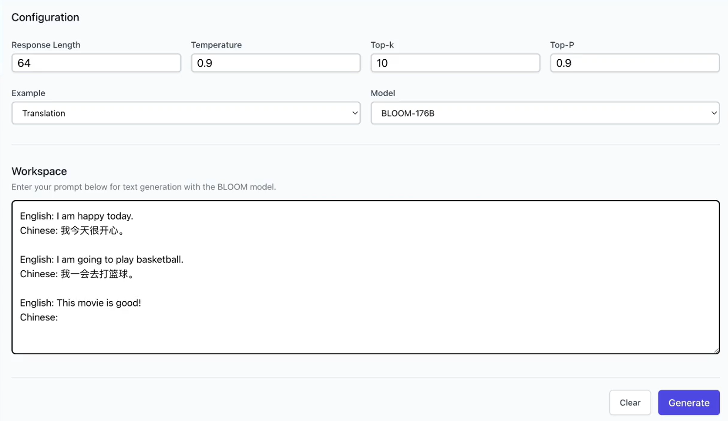This screenshot has height=421, width=728.
Task: Click the 'Top-k' label
Action: pos(382,45)
